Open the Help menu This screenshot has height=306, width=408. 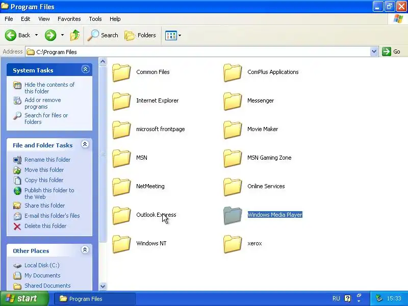[x=115, y=19]
